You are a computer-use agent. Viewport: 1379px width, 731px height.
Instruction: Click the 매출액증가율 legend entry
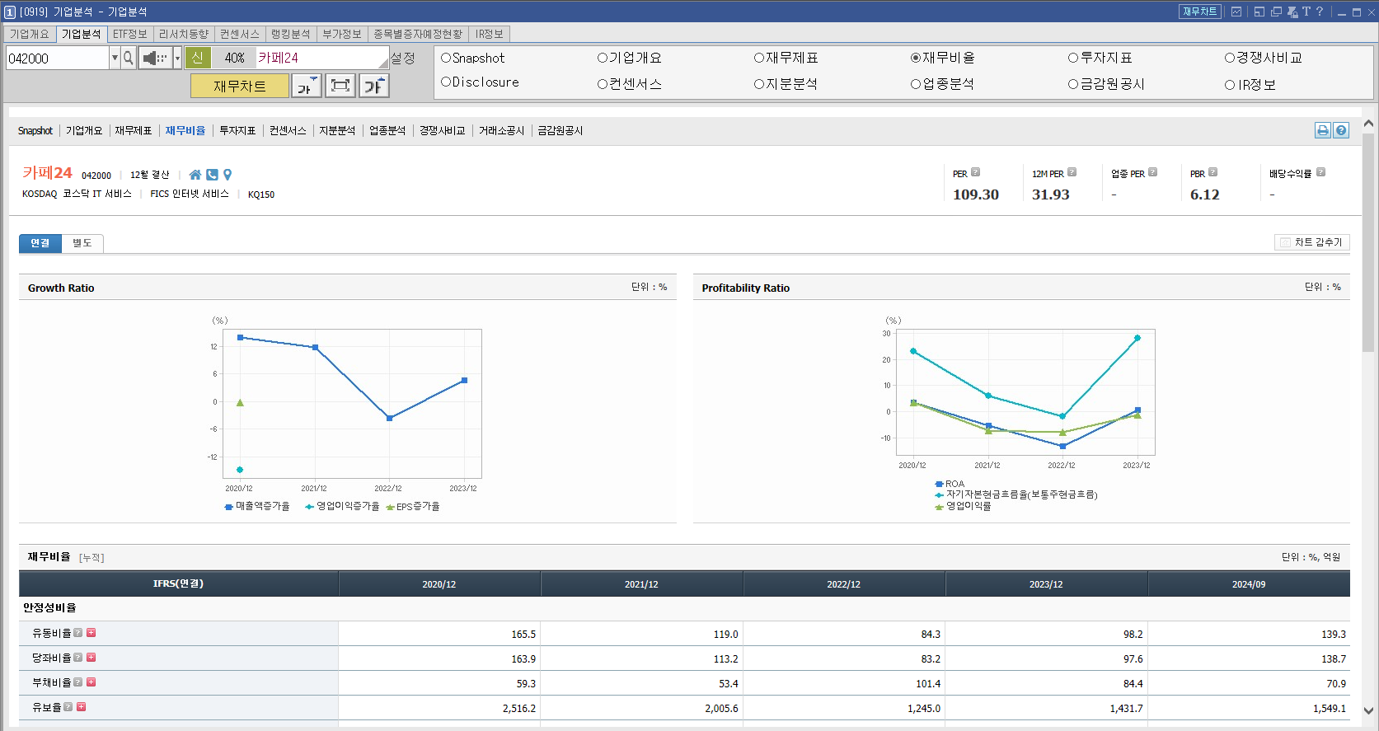(257, 506)
